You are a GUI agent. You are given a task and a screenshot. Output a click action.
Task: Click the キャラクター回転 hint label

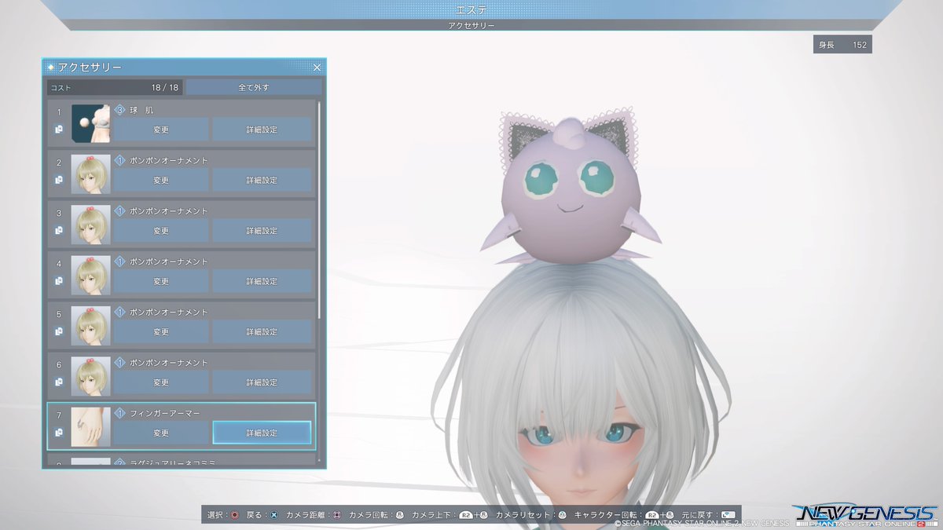tap(606, 515)
